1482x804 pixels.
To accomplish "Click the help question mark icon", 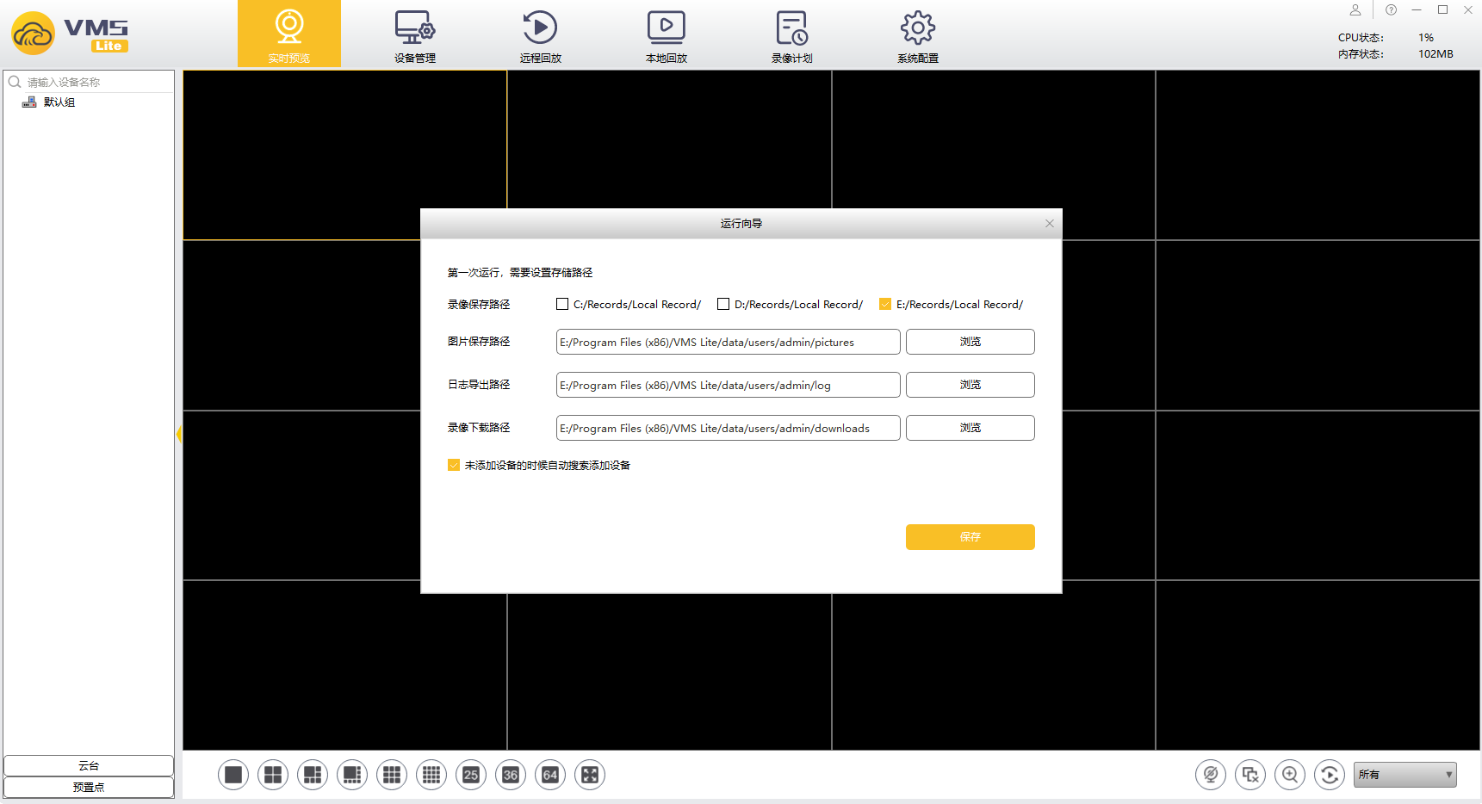I will pyautogui.click(x=1391, y=10).
